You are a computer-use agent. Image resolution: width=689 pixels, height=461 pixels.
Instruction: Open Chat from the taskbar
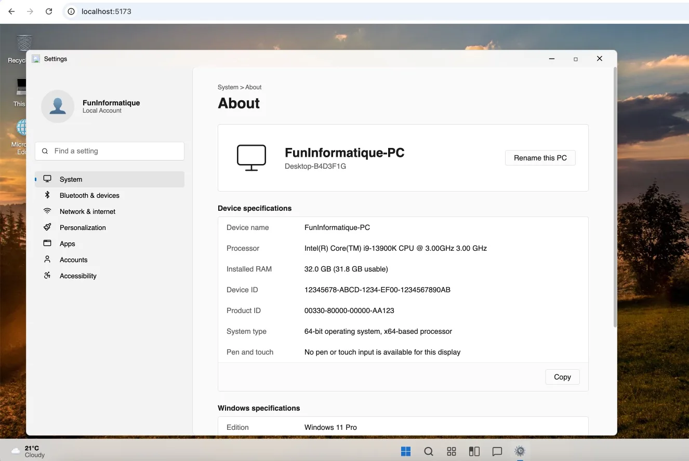tap(497, 451)
